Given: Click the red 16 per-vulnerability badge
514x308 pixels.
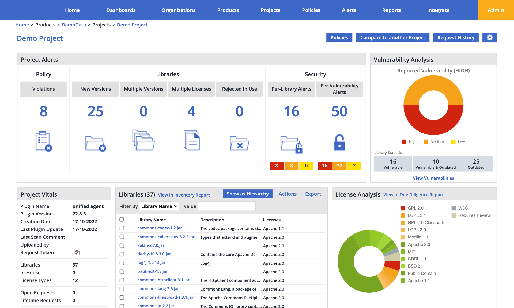Looking at the screenshot, I should 324,166.
